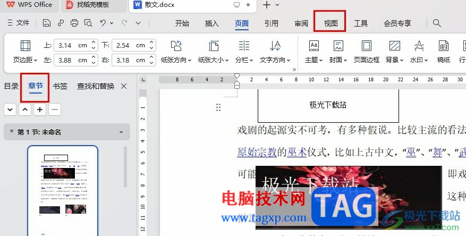Click the undo arrow icon
This screenshot has height=236, width=466.
(103, 22)
